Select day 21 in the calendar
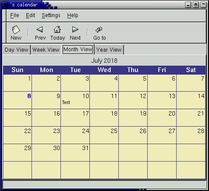 [191, 118]
